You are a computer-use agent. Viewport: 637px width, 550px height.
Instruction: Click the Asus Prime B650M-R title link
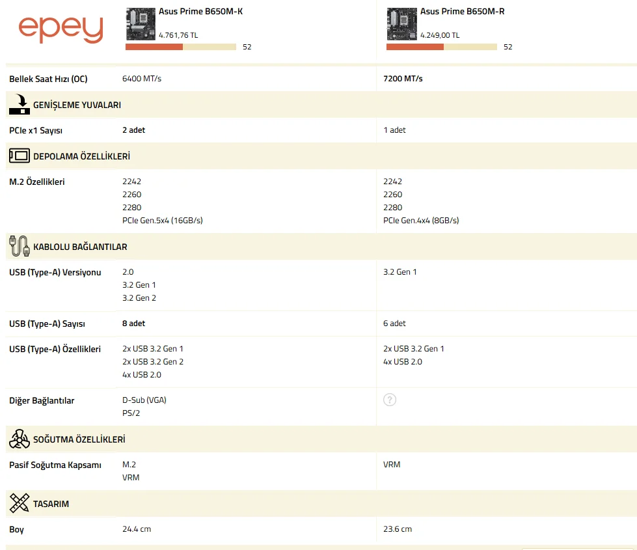(463, 11)
